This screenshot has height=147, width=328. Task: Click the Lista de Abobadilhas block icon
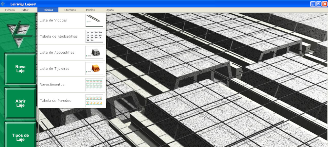click(x=94, y=52)
